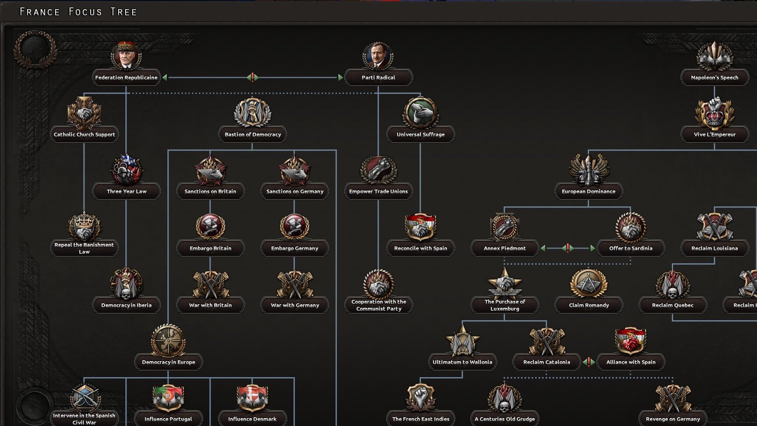Screen dimensions: 757x426
Task: Click the European Dominance chess icon
Action: point(588,170)
